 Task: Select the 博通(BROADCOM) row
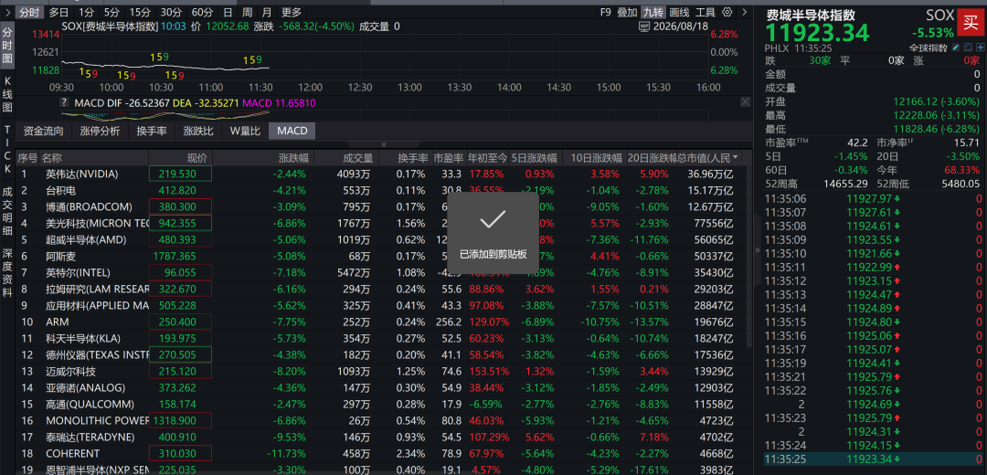click(383, 206)
